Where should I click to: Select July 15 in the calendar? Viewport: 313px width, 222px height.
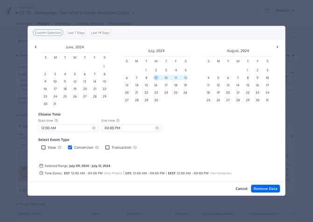(146, 85)
